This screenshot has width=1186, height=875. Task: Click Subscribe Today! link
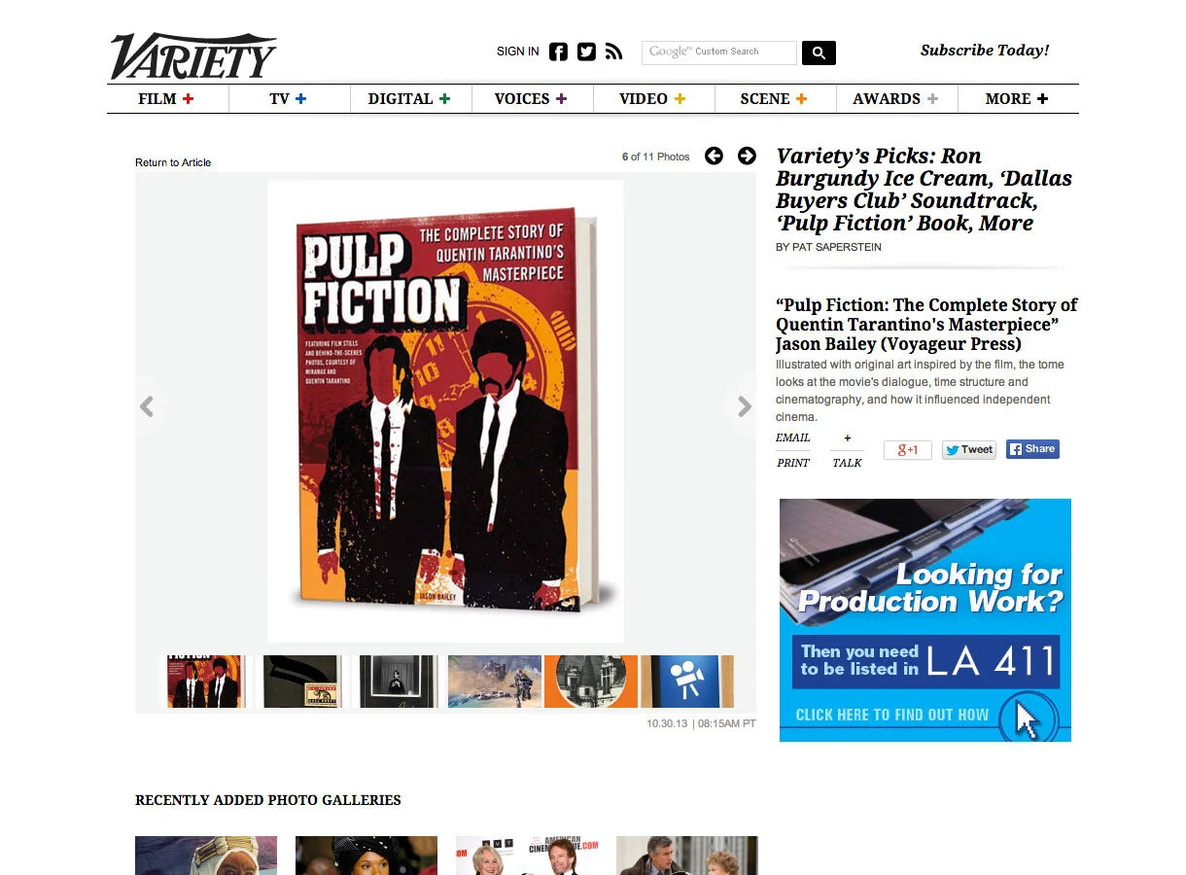985,51
